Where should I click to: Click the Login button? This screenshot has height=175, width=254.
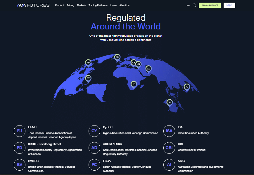(x=229, y=5)
